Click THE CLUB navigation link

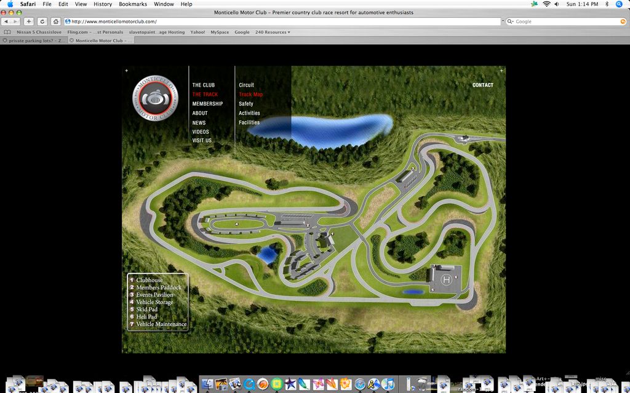(203, 85)
